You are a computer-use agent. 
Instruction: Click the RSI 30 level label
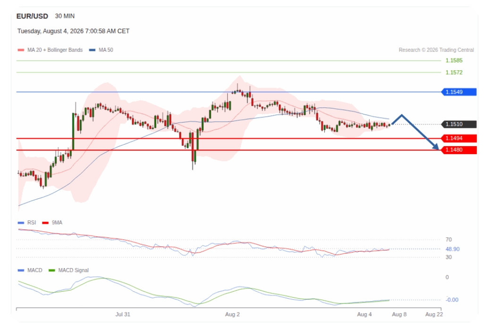(x=449, y=257)
